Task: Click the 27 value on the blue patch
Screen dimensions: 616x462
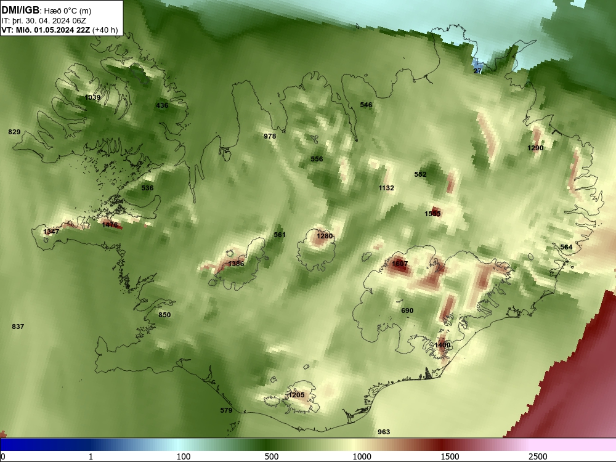Action: pos(477,71)
